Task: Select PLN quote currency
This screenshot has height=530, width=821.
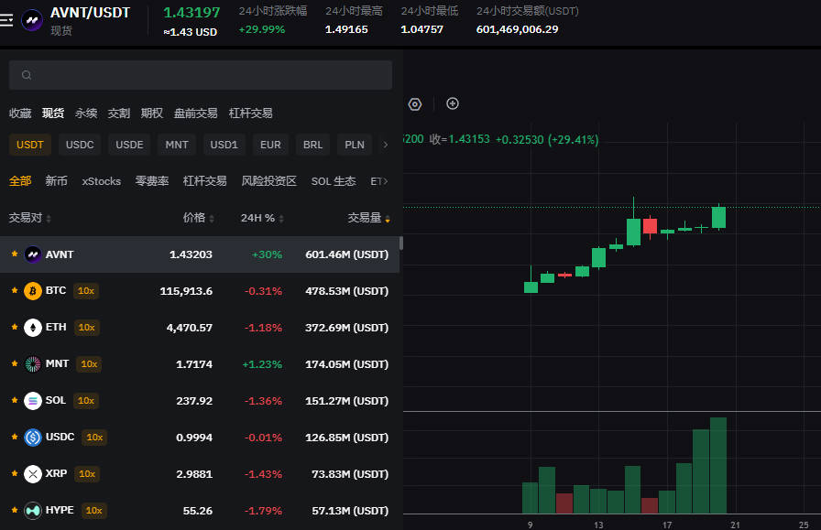Action: point(355,145)
